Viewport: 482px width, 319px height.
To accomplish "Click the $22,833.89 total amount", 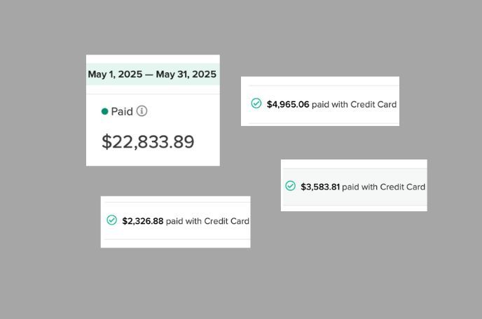I will coord(148,142).
